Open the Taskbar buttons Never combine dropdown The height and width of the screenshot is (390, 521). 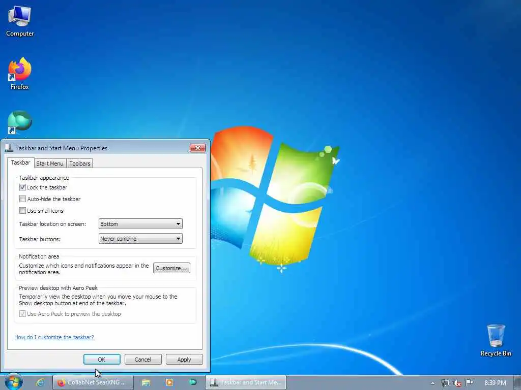pos(140,239)
